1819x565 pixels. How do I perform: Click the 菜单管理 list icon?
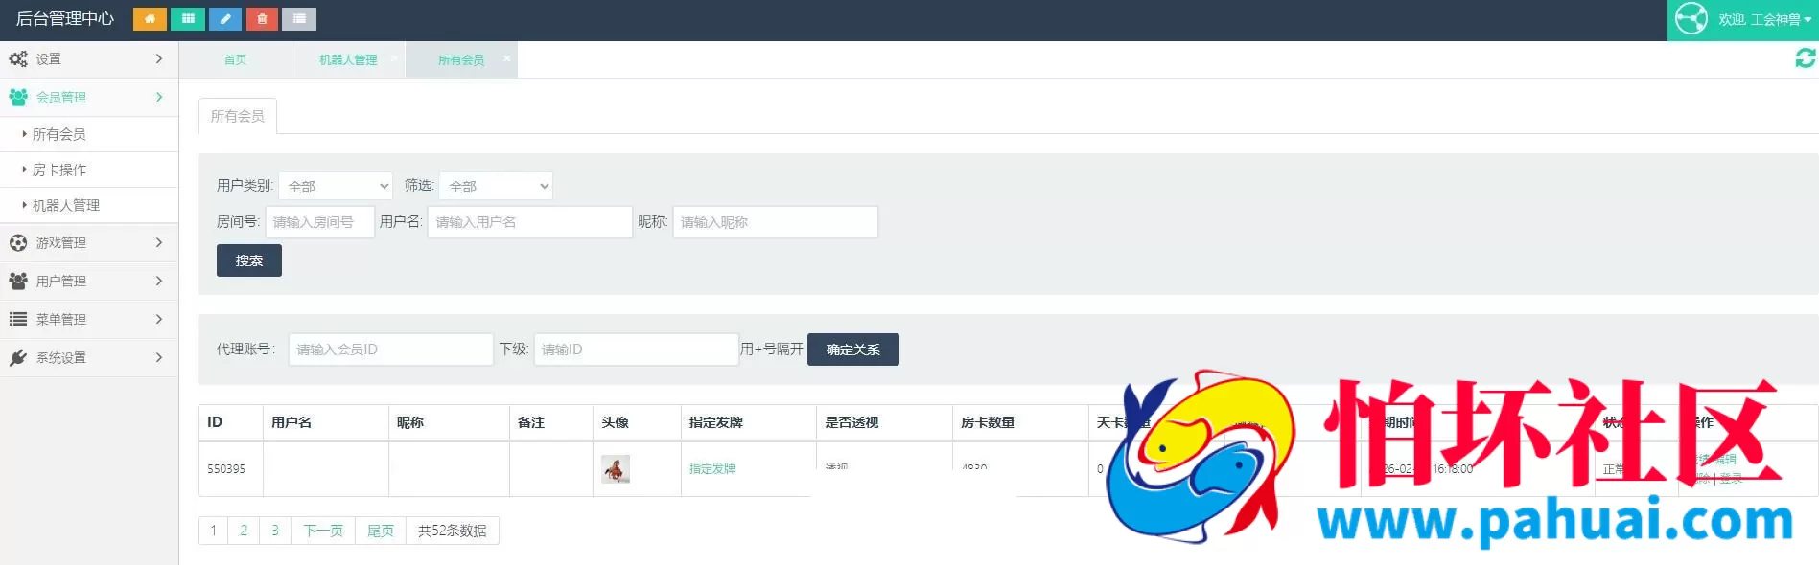tap(18, 319)
